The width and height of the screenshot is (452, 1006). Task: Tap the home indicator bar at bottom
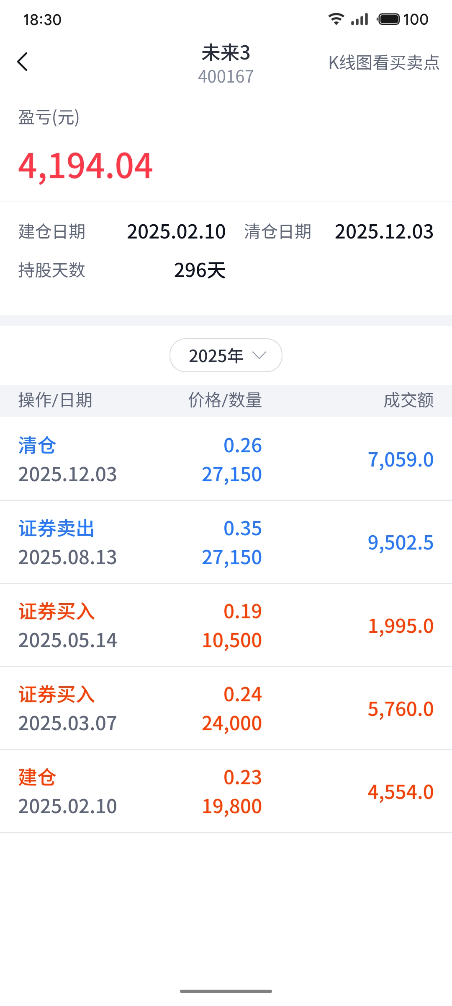(226, 991)
